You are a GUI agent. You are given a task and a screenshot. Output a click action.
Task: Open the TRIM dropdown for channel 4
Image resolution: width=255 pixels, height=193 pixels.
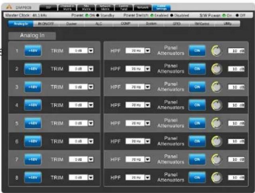(91, 105)
